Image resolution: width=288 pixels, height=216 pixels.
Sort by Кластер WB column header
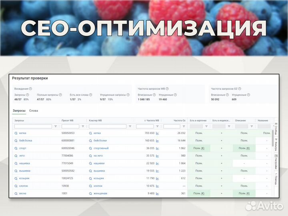(x=95, y=120)
